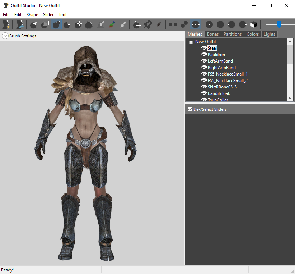The height and width of the screenshot is (274, 295).
Task: Select the Pauldron mesh name
Action: click(216, 54)
